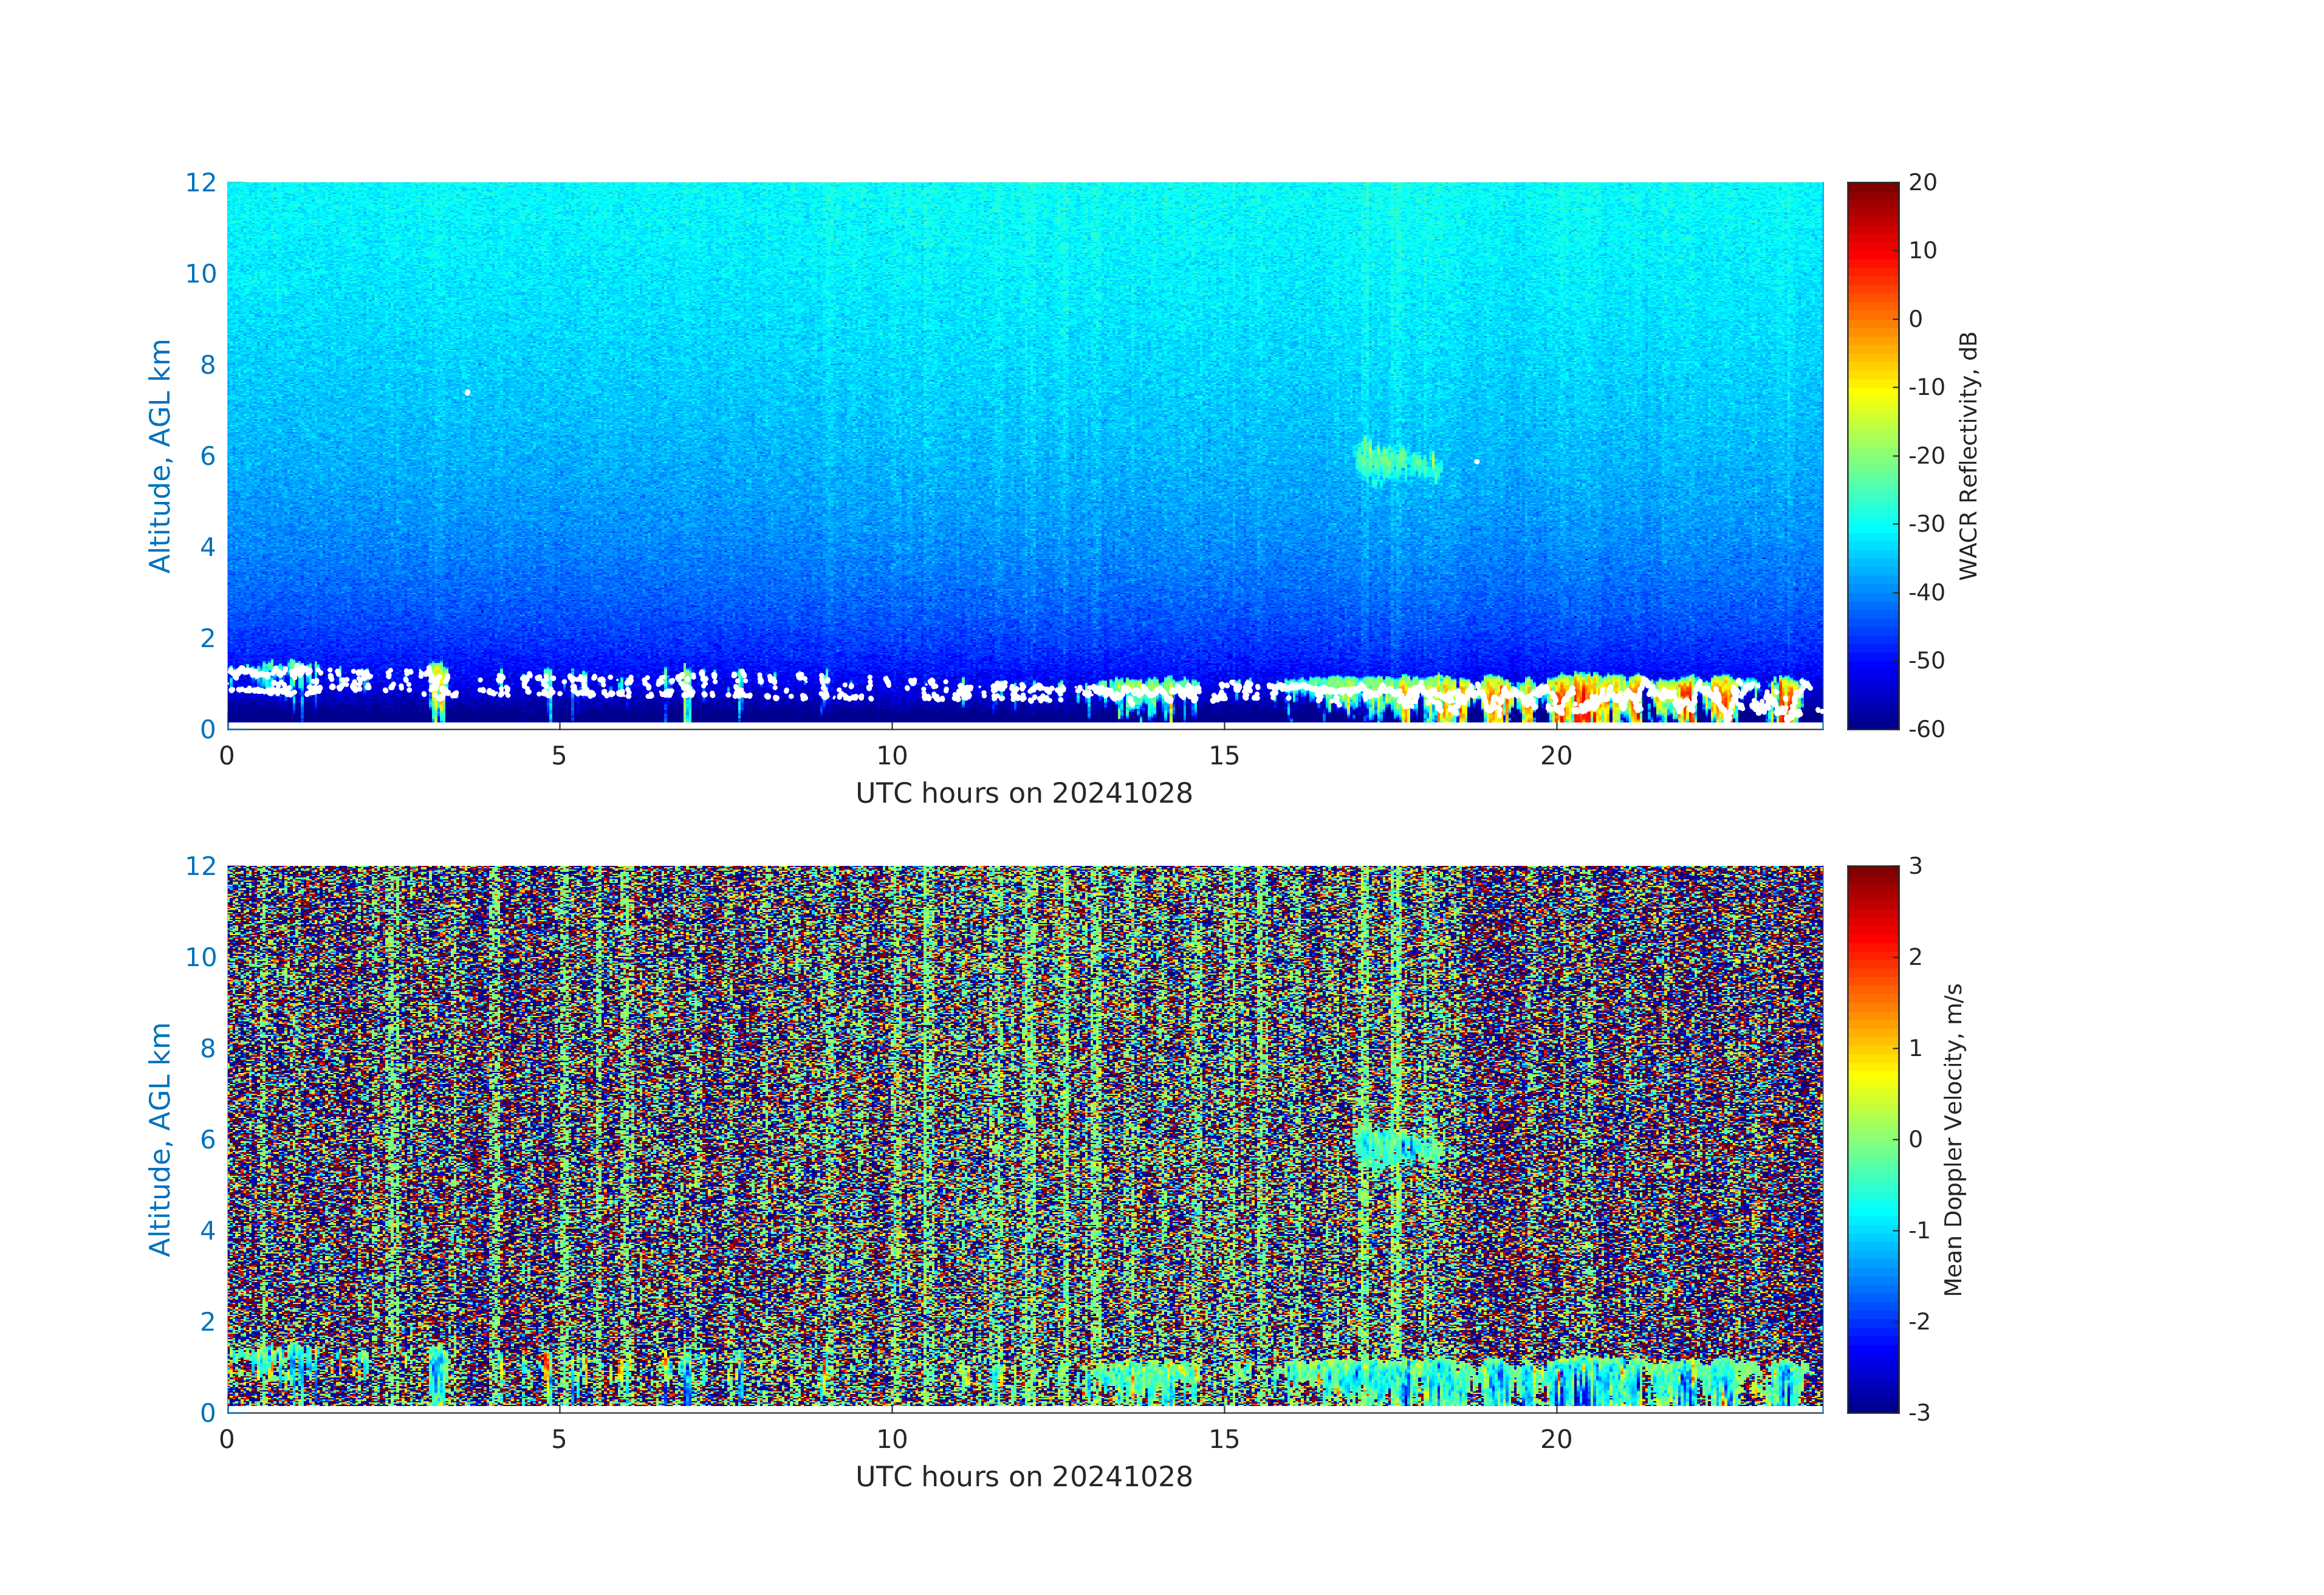The height and width of the screenshot is (1595, 2324).
Task: Click the '20' tick at the top of the reflectivity colorbar
Action: [x=1922, y=183]
